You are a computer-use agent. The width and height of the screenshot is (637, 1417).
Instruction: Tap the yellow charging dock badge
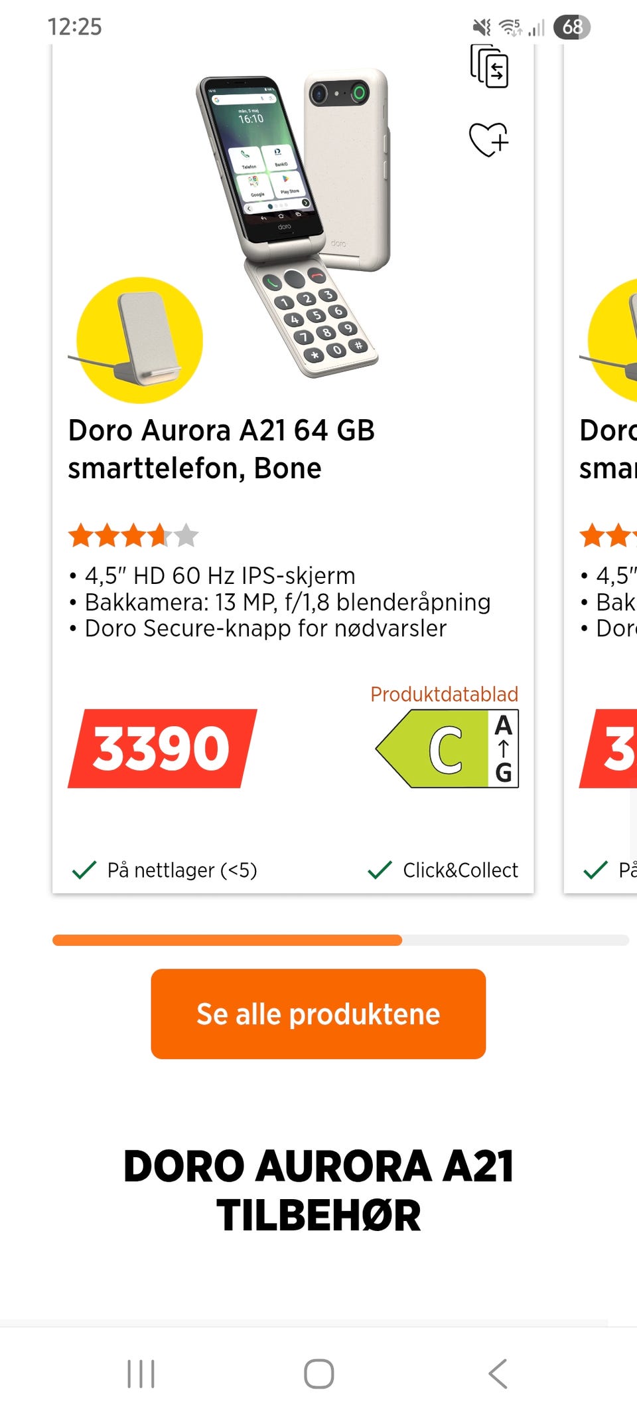click(139, 340)
